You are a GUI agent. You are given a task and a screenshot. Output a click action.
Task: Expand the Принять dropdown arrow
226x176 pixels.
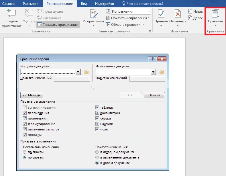pyautogui.click(x=161, y=26)
